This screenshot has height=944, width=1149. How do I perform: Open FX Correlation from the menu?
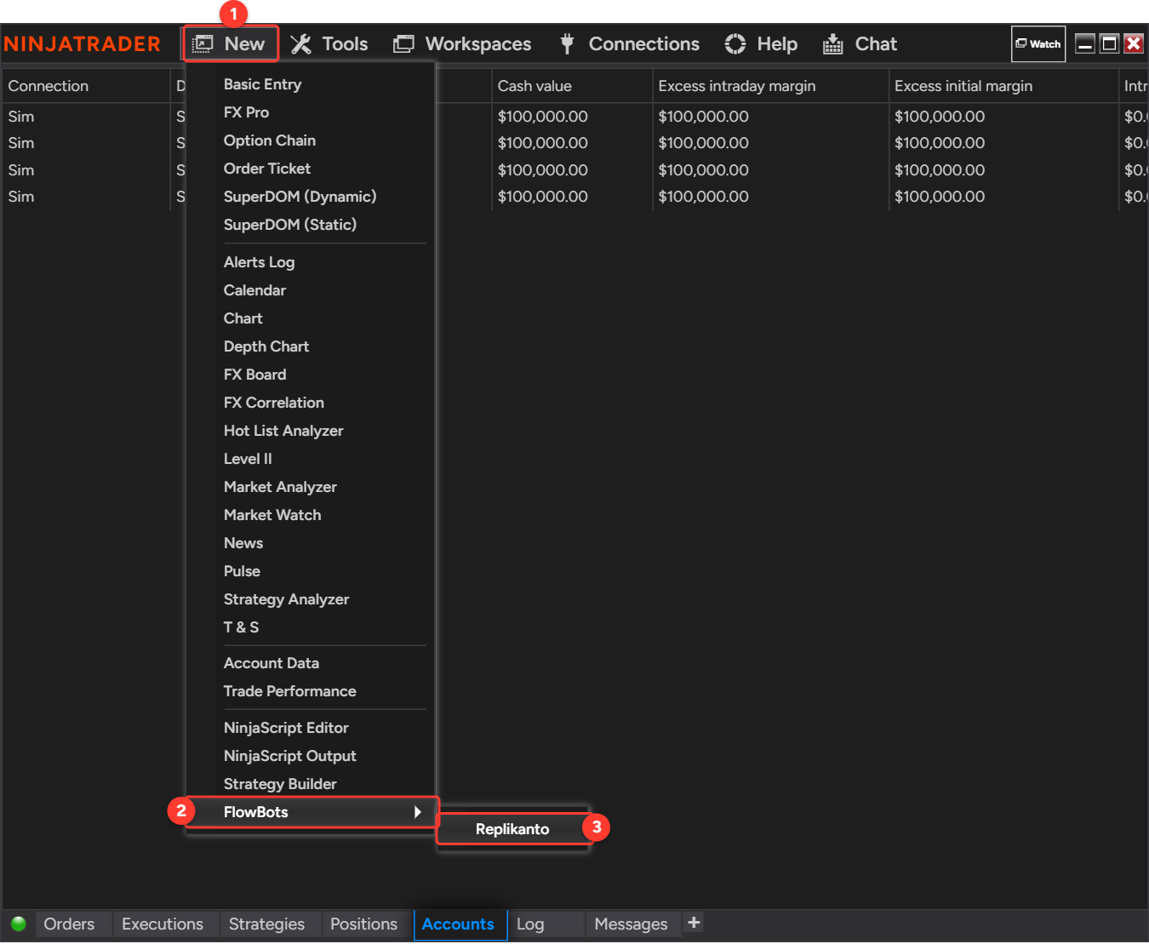click(x=273, y=403)
